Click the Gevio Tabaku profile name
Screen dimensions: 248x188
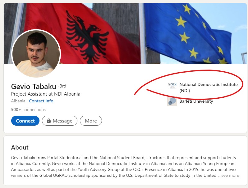34,86
